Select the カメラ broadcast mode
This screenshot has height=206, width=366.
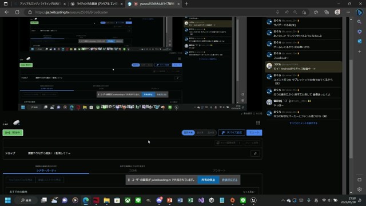tap(210, 133)
